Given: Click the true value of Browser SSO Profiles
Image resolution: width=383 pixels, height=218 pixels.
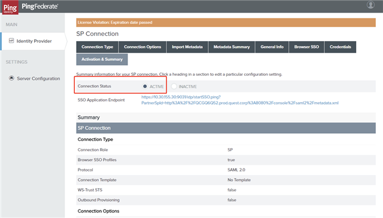Looking at the screenshot, I should coord(231,160).
